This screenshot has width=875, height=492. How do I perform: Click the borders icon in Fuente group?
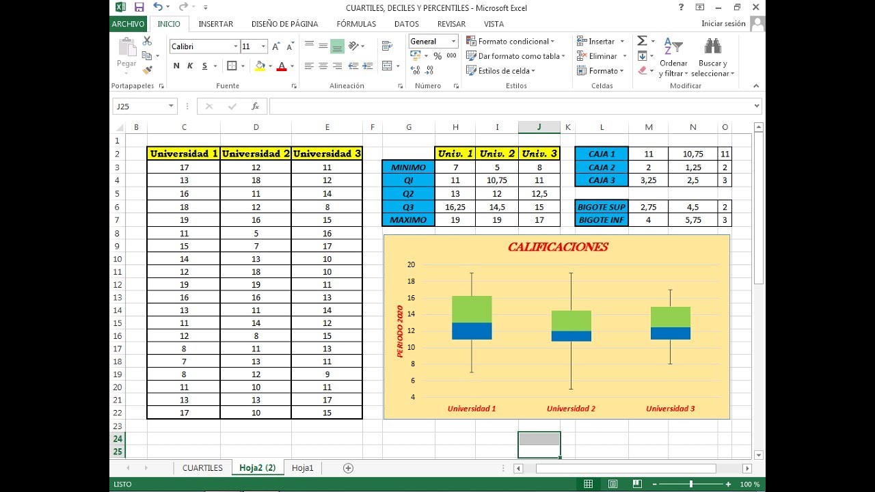pos(231,66)
